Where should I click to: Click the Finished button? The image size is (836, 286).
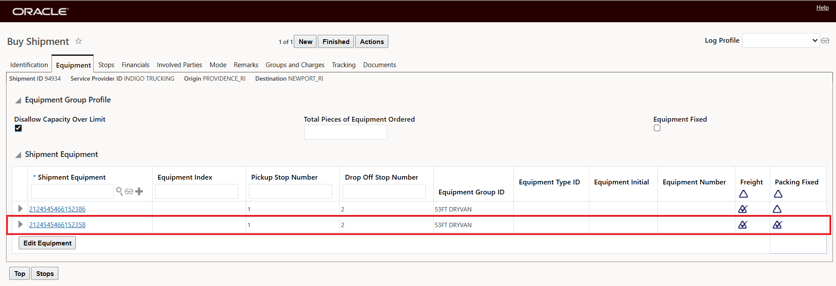tap(336, 41)
